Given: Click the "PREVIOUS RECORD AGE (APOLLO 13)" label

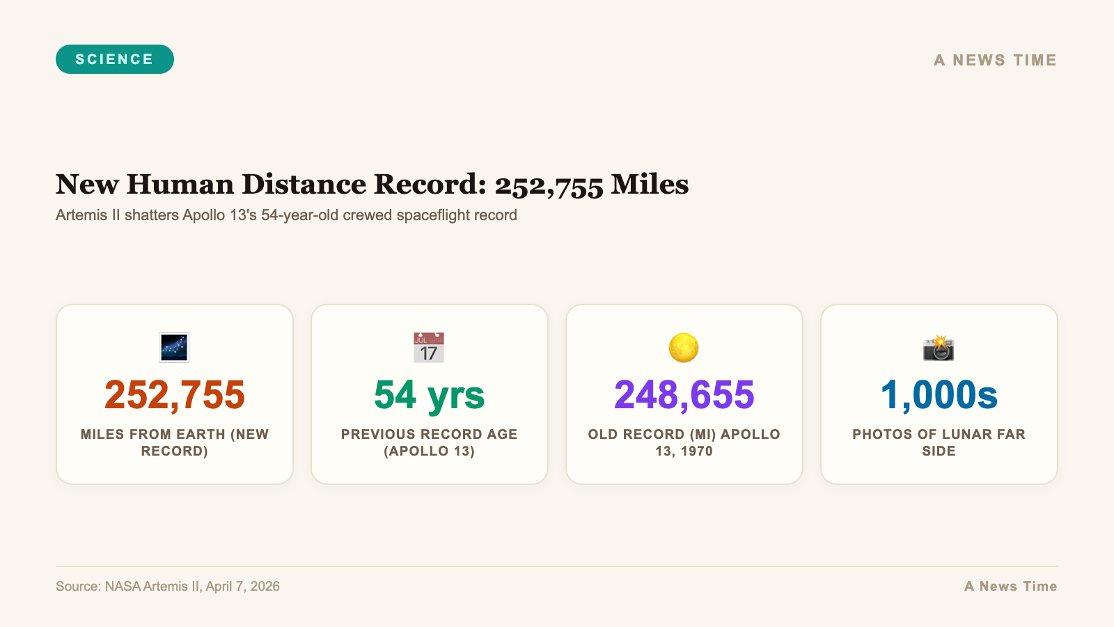Looking at the screenshot, I should click(x=430, y=442).
